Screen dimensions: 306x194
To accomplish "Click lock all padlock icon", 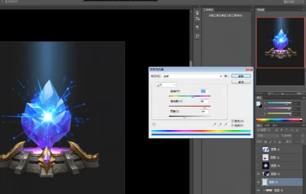I will 279,142.
